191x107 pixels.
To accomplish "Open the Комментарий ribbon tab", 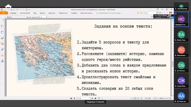I will click(25, 13).
